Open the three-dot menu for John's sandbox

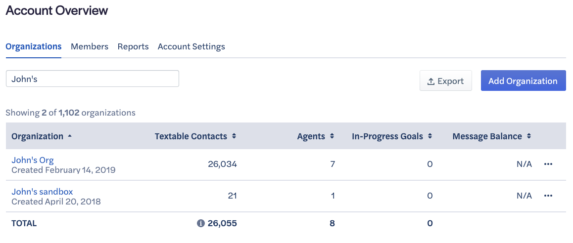(x=548, y=196)
